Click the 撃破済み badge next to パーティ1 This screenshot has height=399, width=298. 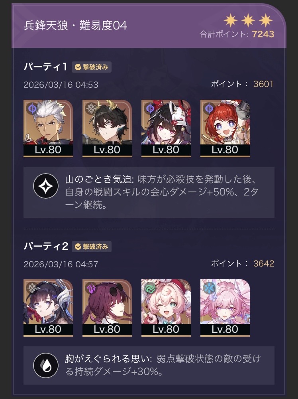click(92, 67)
